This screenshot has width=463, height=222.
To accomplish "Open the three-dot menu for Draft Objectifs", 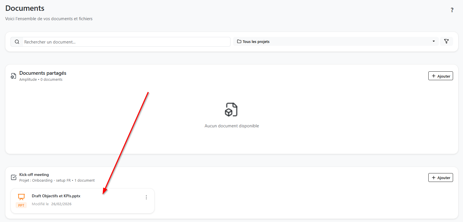I will [146, 197].
